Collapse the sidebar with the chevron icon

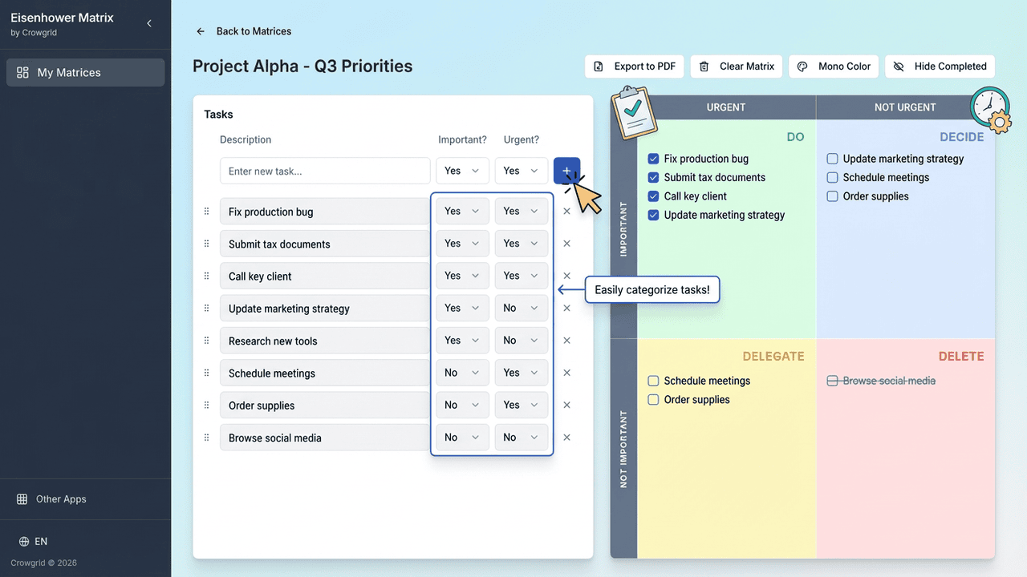(x=149, y=24)
